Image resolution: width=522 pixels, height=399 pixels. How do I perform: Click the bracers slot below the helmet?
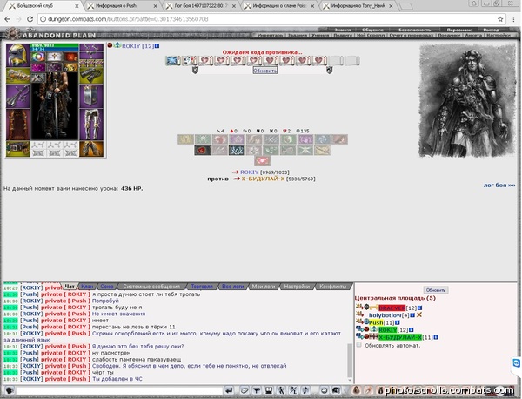[18, 75]
